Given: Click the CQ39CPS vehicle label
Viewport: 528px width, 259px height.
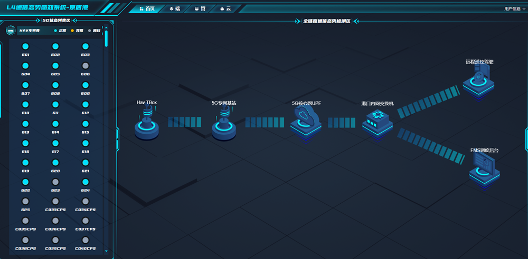Looking at the screenshot, I should [55, 248].
